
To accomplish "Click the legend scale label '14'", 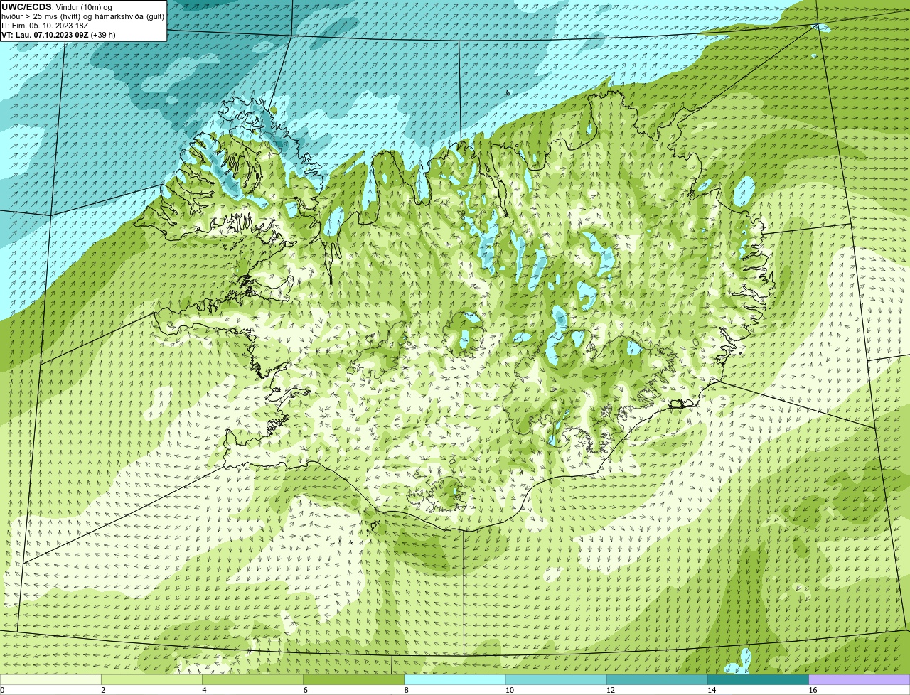I will 711,690.
